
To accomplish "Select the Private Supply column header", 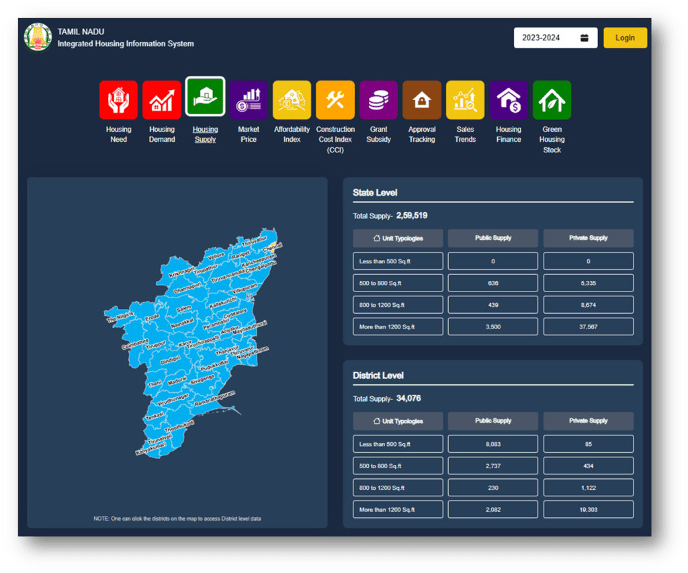I will point(588,238).
